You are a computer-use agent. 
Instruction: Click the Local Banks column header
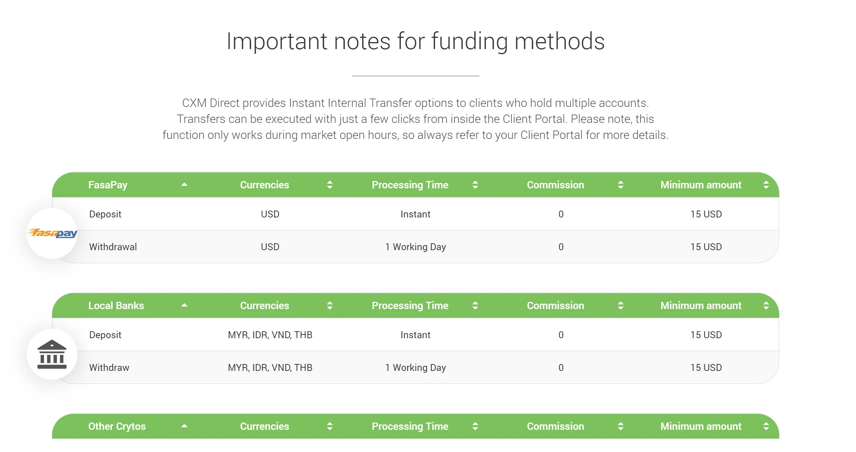(x=116, y=305)
